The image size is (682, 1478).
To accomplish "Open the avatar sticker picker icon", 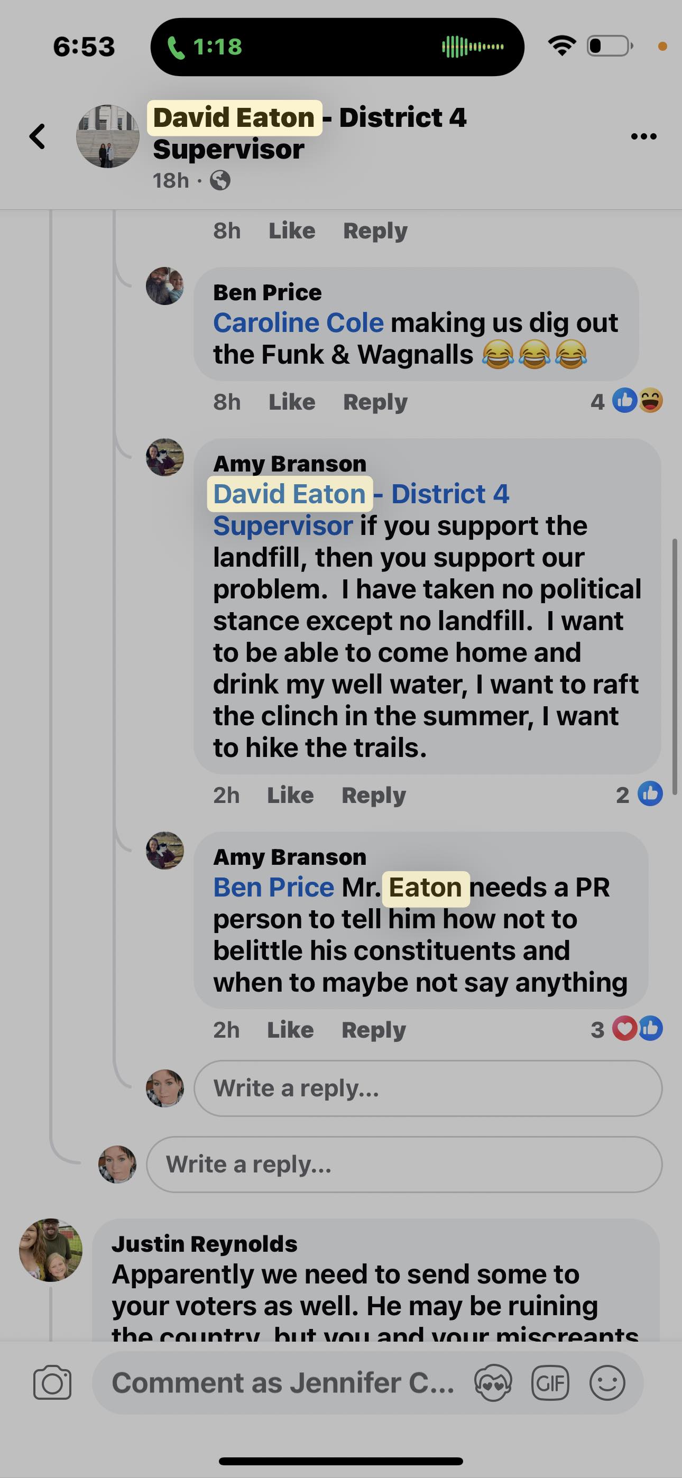I will click(493, 1383).
